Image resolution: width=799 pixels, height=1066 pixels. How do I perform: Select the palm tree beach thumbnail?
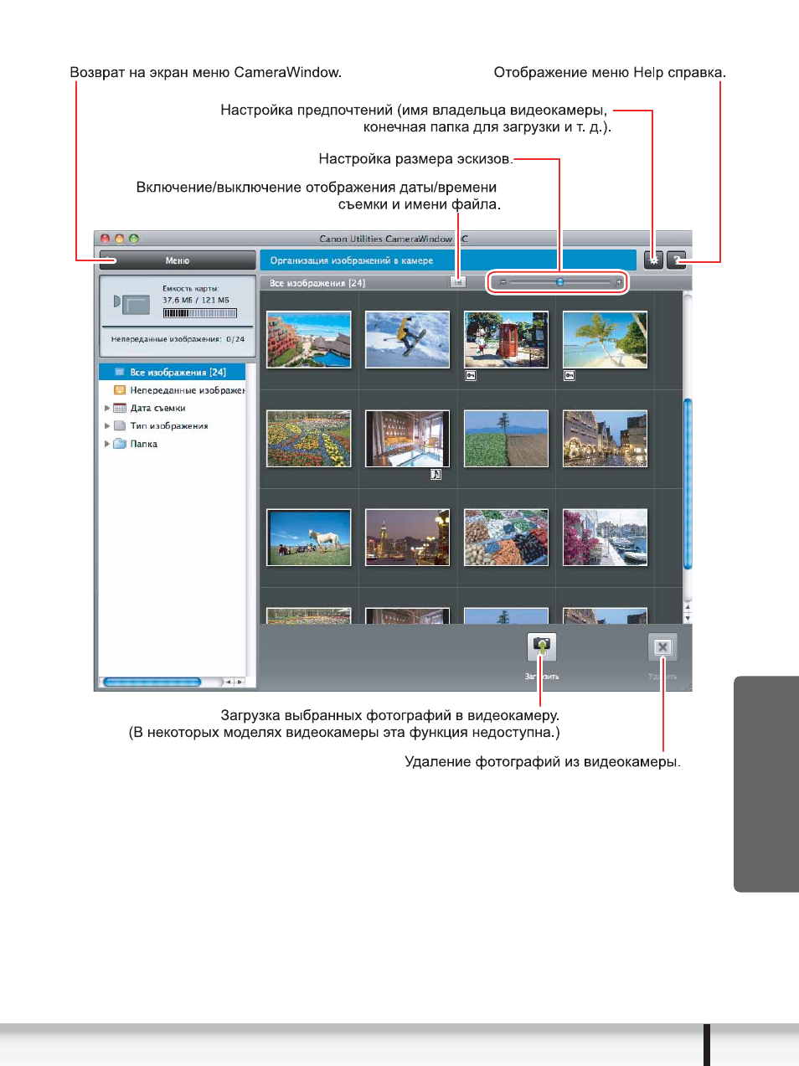(606, 339)
